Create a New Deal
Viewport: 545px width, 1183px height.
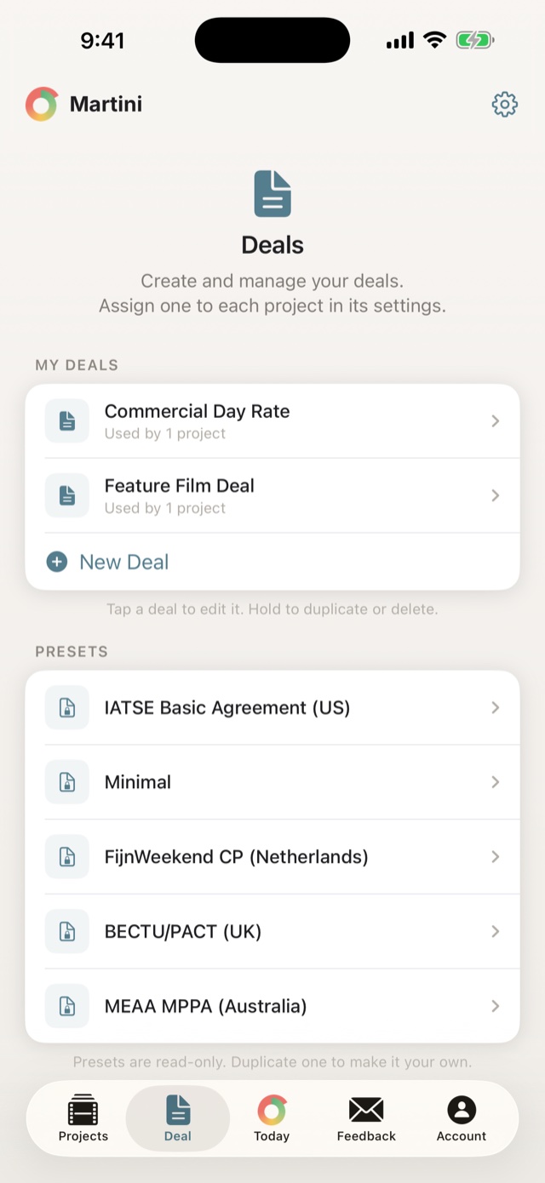pyautogui.click(x=272, y=562)
